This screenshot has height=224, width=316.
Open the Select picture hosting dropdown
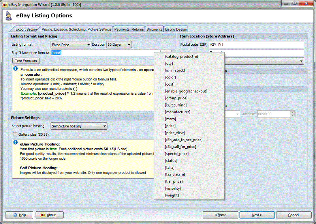79,126
